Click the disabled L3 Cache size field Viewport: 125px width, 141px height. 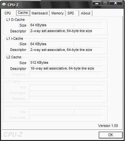[51, 87]
